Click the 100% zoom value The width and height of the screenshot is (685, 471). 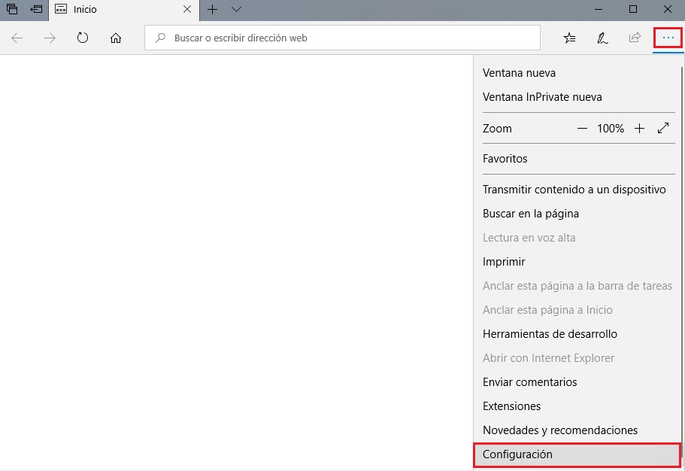coord(611,128)
